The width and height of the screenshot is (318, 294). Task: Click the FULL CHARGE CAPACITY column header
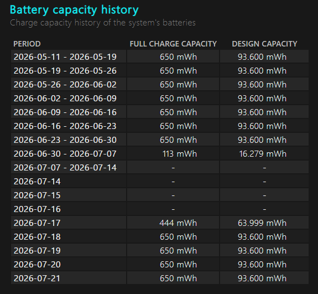click(173, 44)
